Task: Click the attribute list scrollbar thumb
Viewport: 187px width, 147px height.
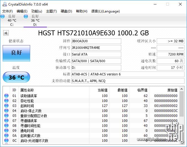Action: click(x=182, y=104)
